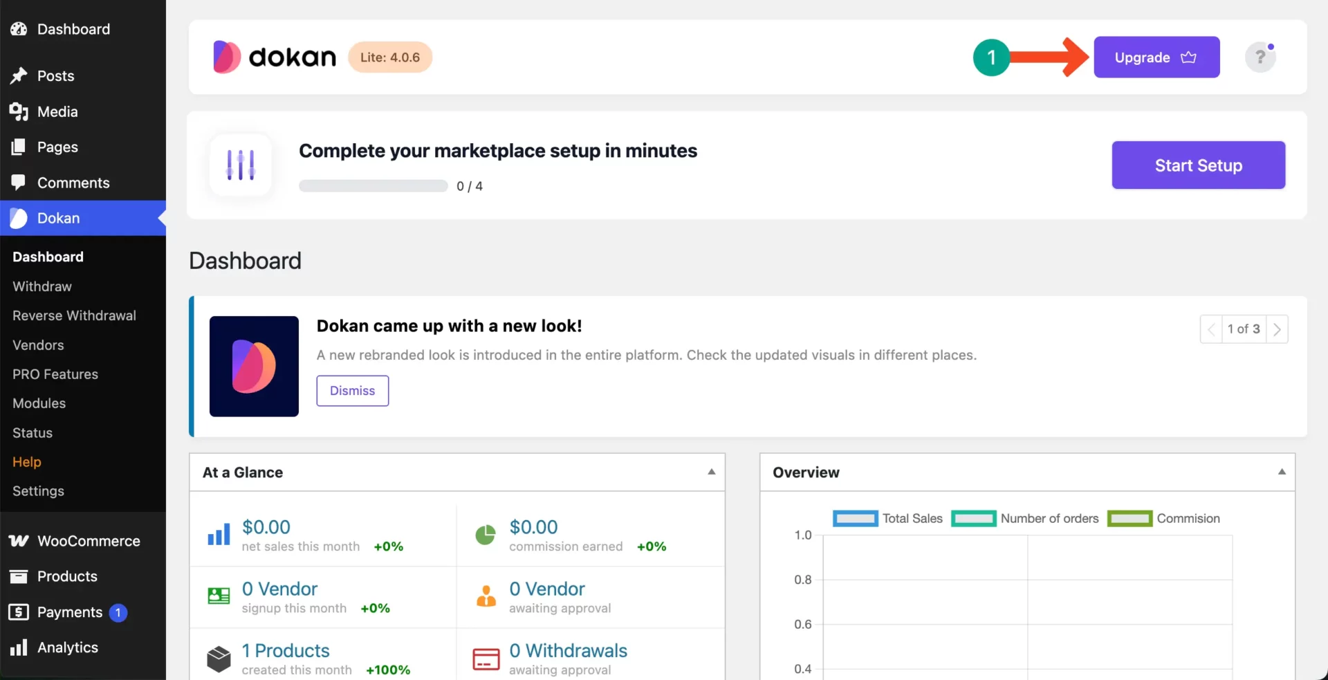
Task: Click the $0.00 commission earned value
Action: point(533,527)
